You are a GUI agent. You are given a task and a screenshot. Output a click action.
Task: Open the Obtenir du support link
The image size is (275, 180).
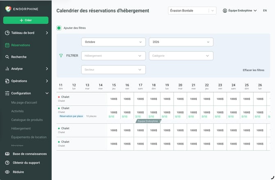pos(26,163)
